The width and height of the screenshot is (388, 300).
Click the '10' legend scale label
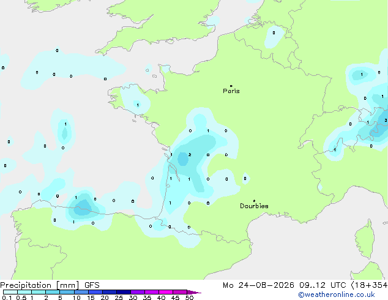(x=76, y=298)
